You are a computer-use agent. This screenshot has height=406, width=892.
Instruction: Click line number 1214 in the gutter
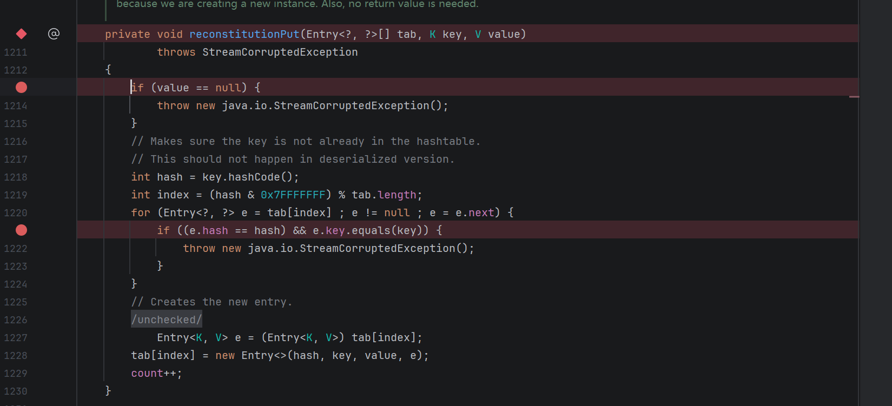click(16, 106)
